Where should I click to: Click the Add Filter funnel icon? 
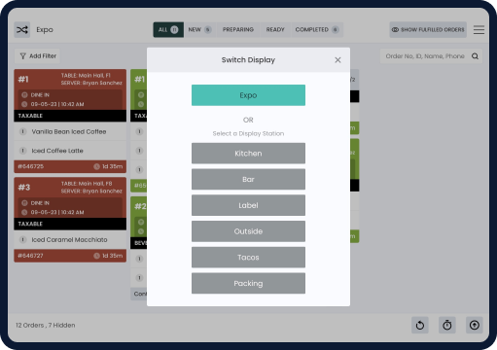22,56
